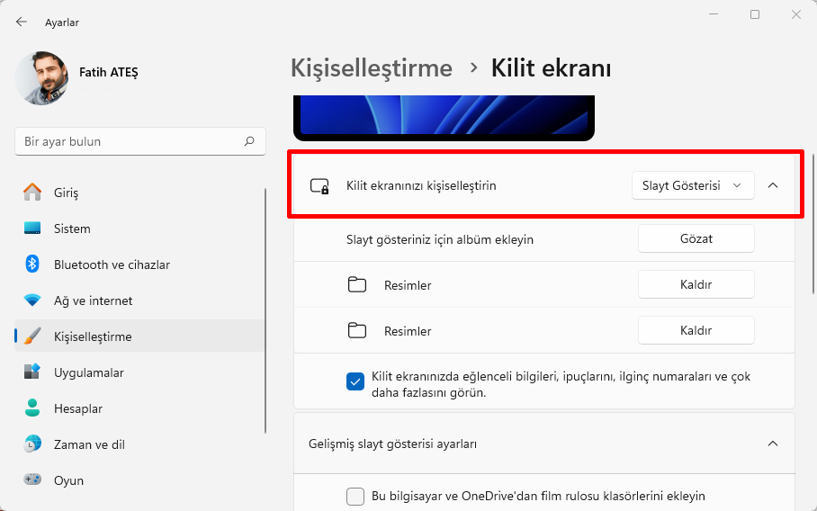The height and width of the screenshot is (511, 817).
Task: Select the Zaman ve dil globe icon
Action: point(32,444)
